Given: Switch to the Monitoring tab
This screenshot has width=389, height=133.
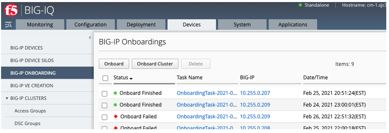Looking at the screenshot, I should click(40, 25).
